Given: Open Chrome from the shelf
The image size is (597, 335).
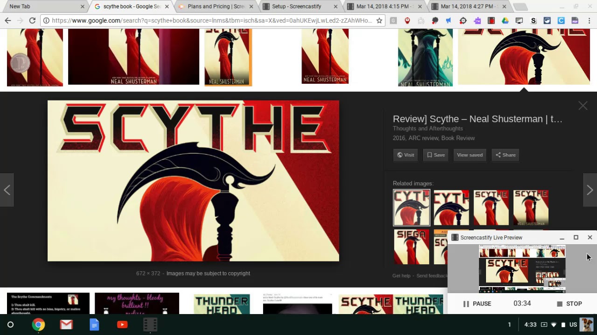Looking at the screenshot, I should tap(38, 324).
